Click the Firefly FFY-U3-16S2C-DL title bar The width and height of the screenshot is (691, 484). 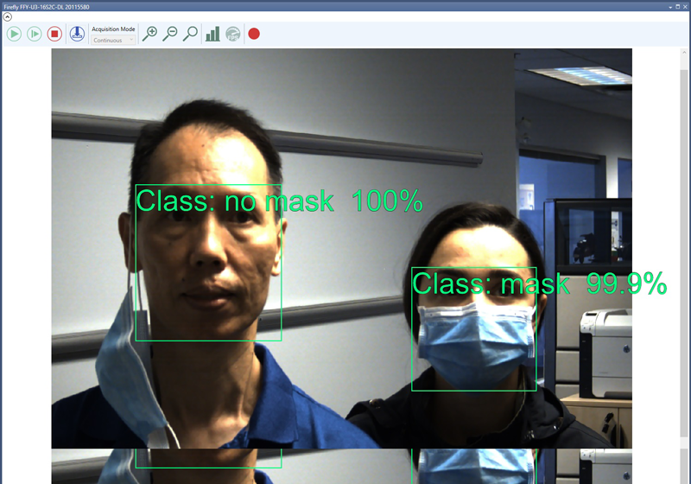pos(259,6)
